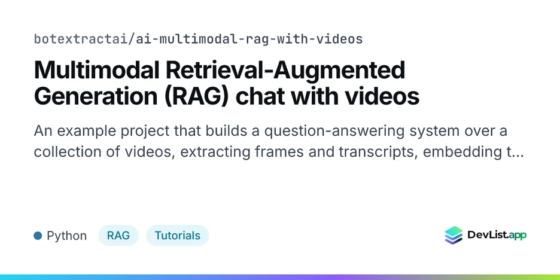Click the blue Python language dot
The width and height of the screenshot is (560, 280).
(38, 236)
